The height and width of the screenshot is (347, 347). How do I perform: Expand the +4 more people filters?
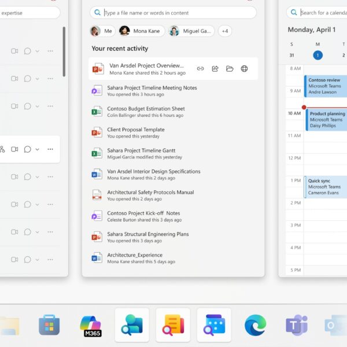pyautogui.click(x=225, y=31)
